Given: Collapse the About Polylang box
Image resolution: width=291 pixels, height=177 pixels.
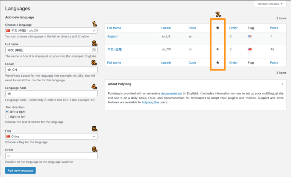Looking at the screenshot, I should coord(282,84).
